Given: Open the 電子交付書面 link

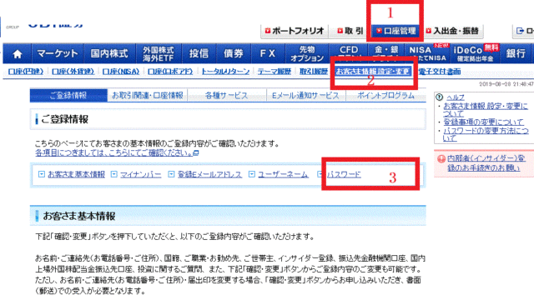Looking at the screenshot, I should tap(440, 72).
